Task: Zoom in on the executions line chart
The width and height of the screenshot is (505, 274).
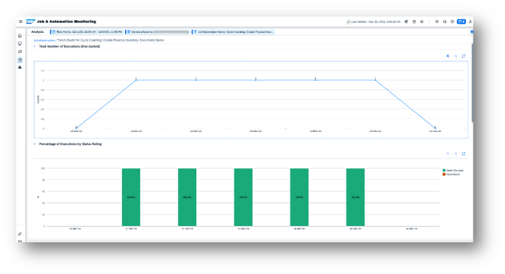Action: 448,56
